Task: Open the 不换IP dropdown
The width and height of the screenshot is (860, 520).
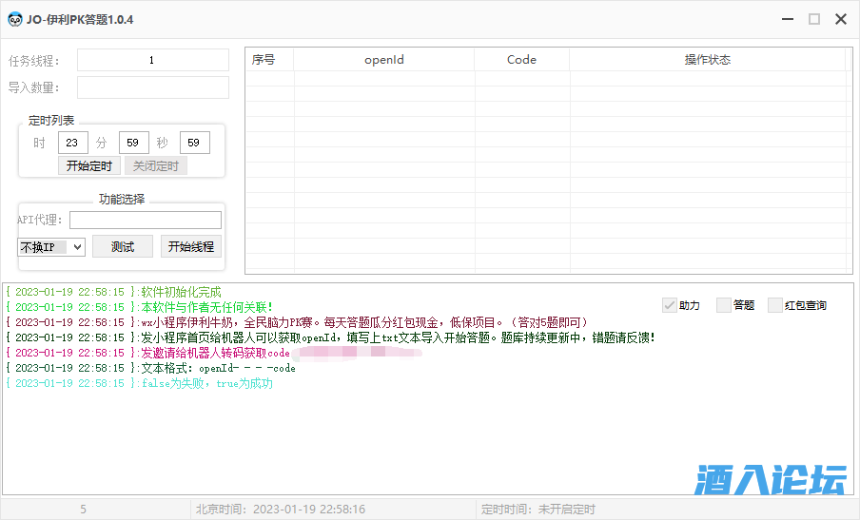Action: 51,247
